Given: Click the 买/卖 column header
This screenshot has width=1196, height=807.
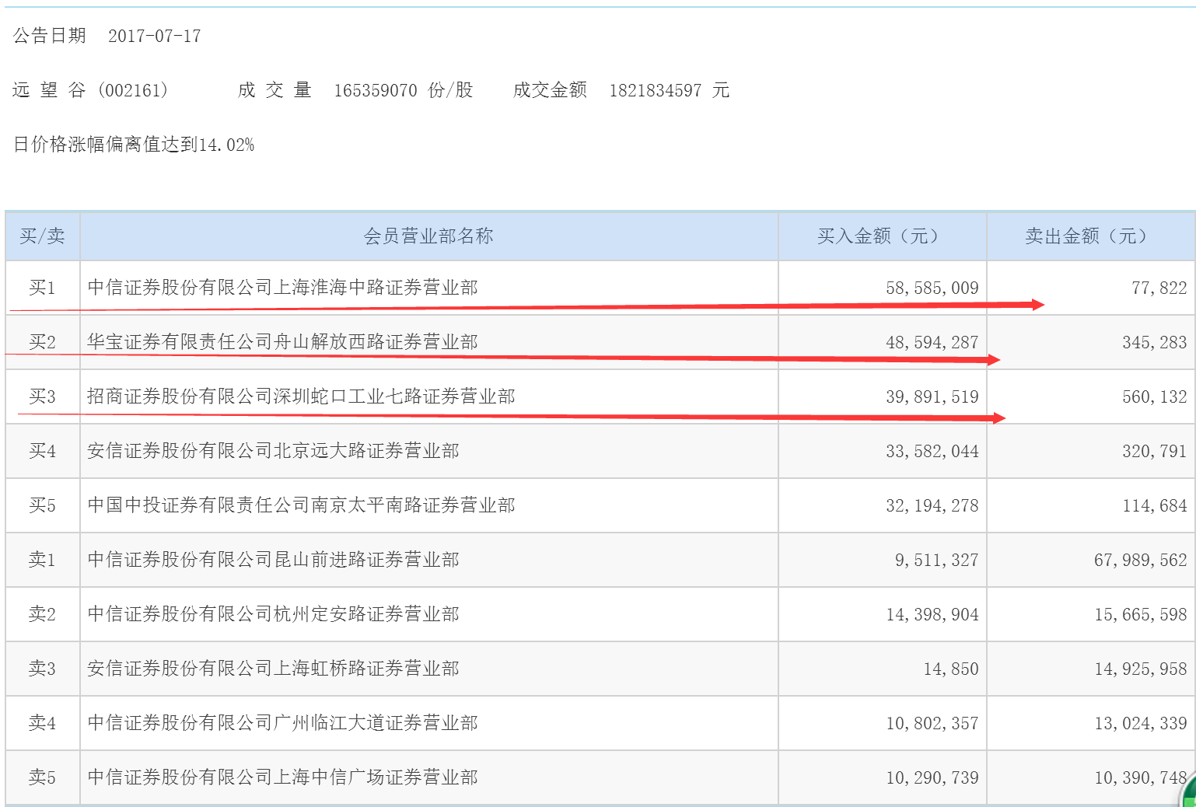Looking at the screenshot, I should [42, 236].
